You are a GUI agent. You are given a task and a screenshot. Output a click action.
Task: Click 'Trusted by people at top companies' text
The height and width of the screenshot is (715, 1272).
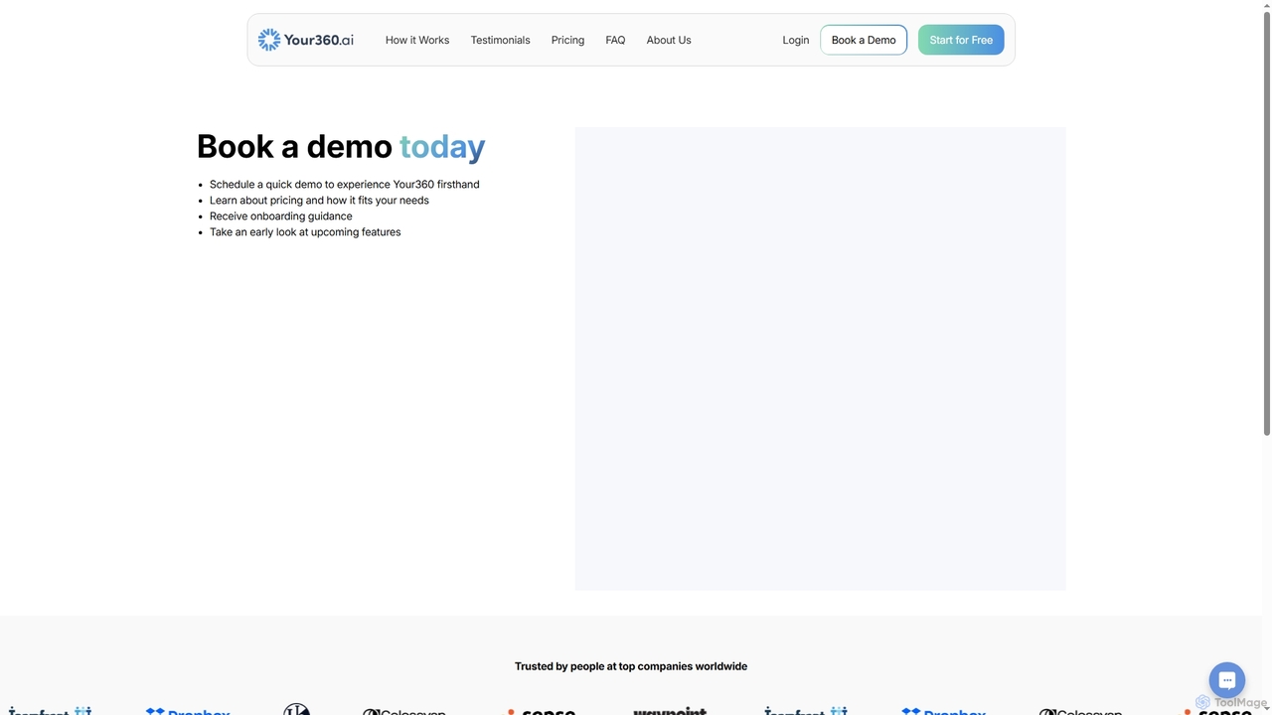631,666
